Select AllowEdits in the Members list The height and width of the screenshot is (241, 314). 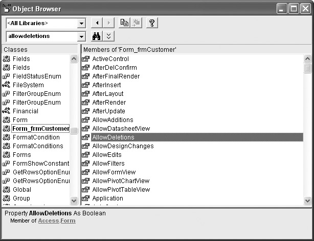click(x=106, y=155)
